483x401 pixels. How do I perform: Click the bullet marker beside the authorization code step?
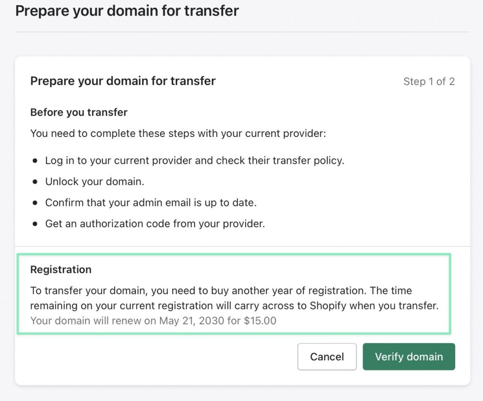point(35,223)
